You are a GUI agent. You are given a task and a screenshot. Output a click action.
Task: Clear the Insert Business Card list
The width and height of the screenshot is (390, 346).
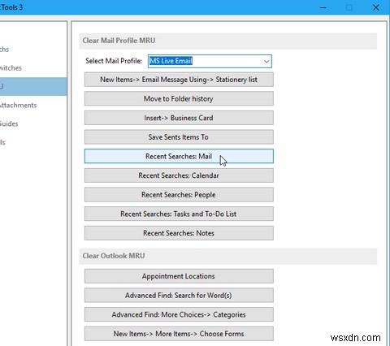click(179, 118)
